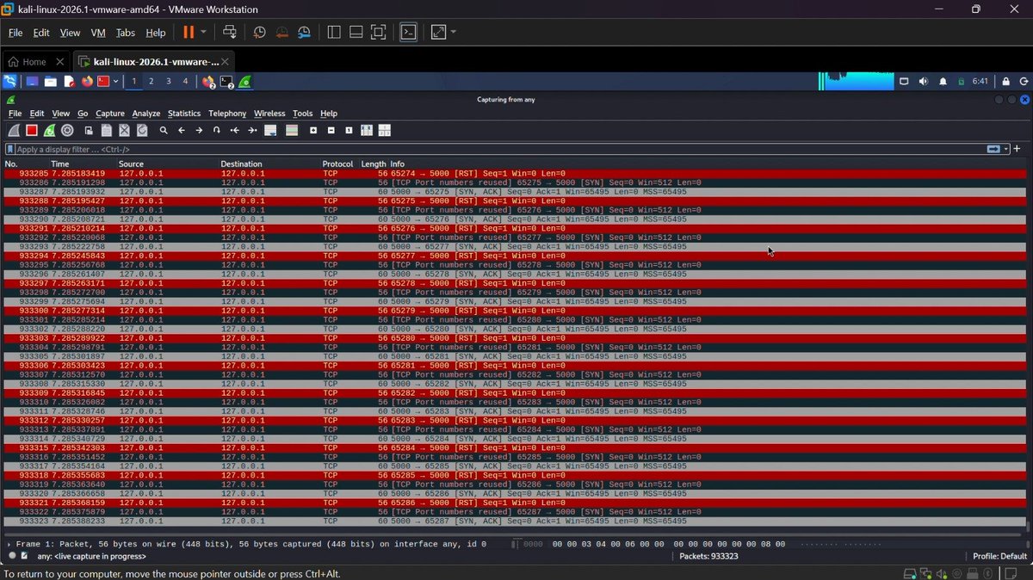Toggle auto-scroll during live capture
Screen dimensions: 1033x580
(x=270, y=130)
